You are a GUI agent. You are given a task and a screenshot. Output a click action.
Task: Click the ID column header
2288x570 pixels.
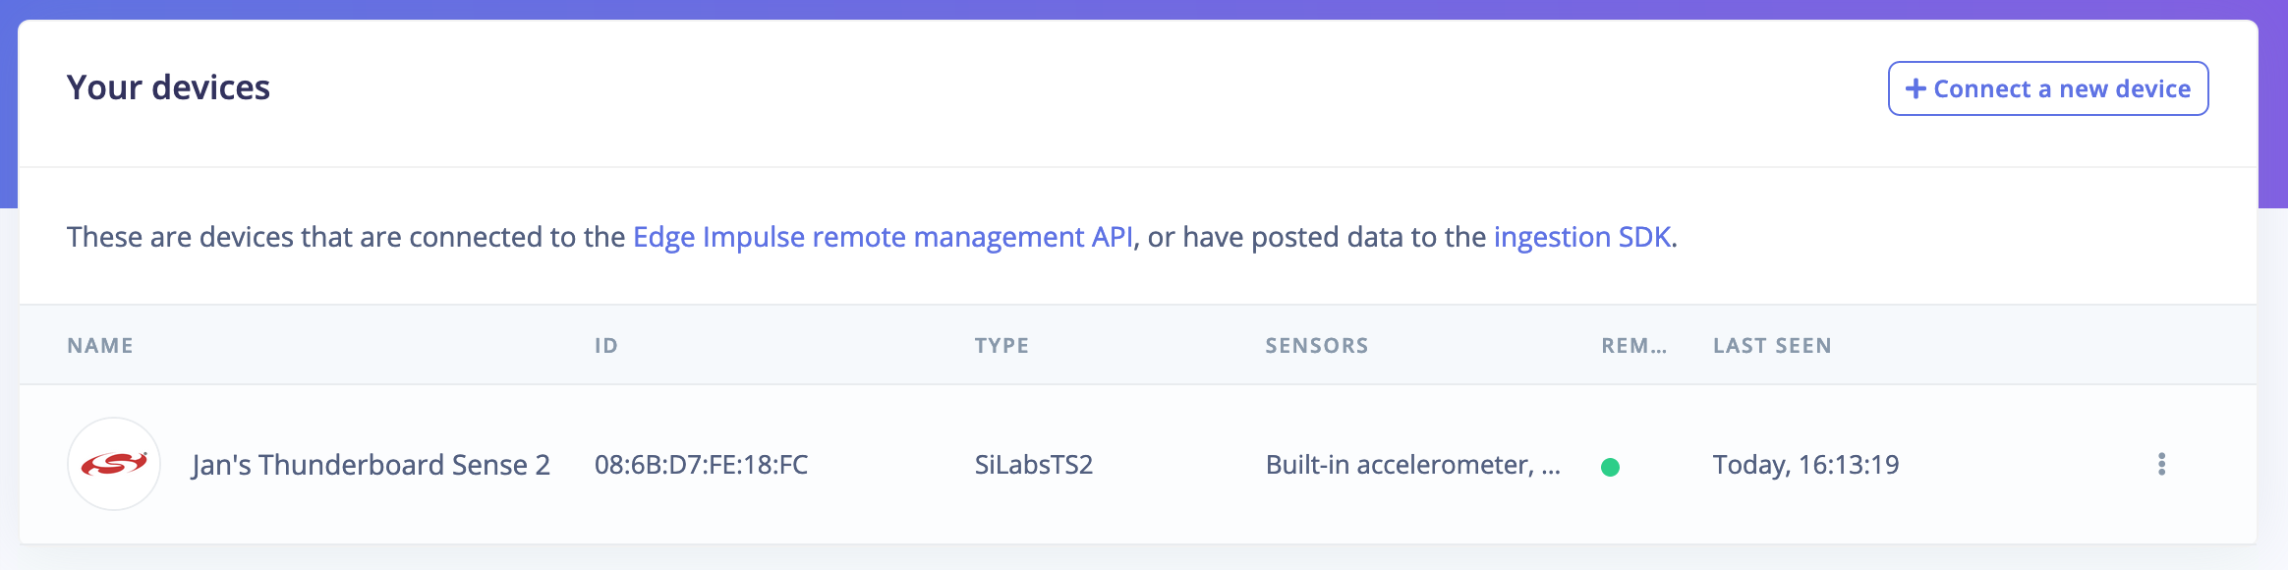pos(605,346)
